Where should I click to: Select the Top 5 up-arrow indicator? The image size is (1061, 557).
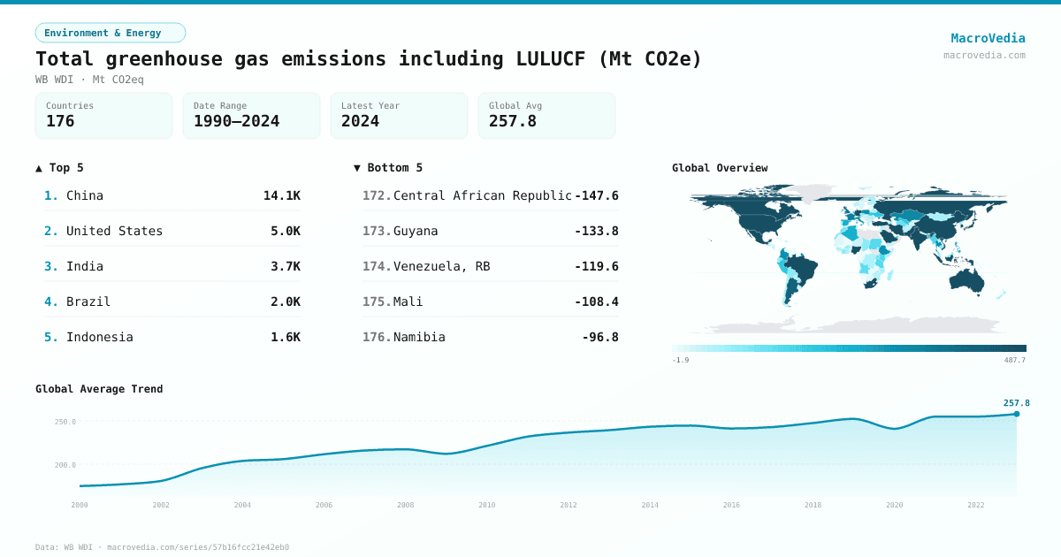(x=38, y=167)
